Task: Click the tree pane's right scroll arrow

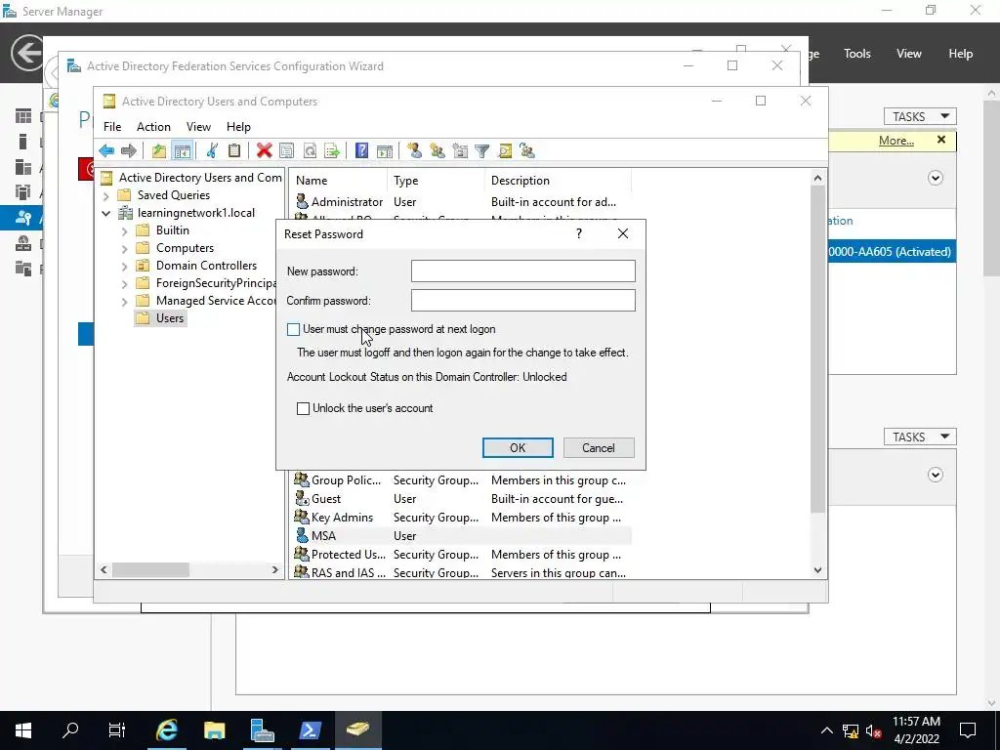Action: pos(274,569)
